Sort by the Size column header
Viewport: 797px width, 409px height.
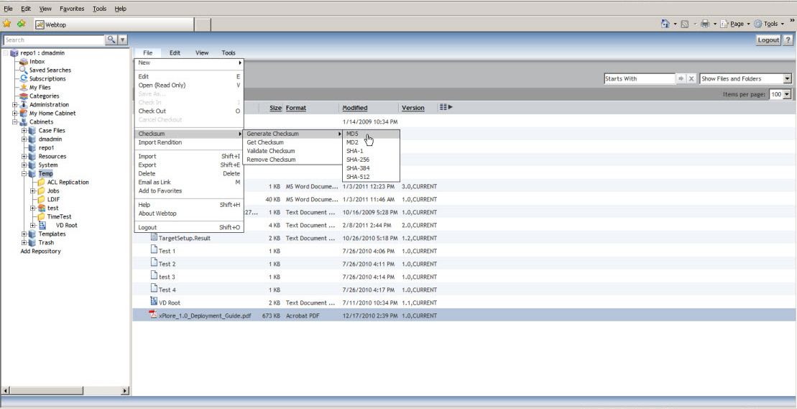click(x=275, y=108)
